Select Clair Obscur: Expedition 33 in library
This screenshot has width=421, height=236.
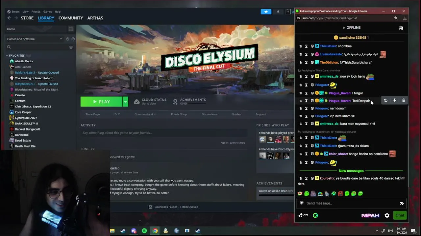(x=33, y=107)
